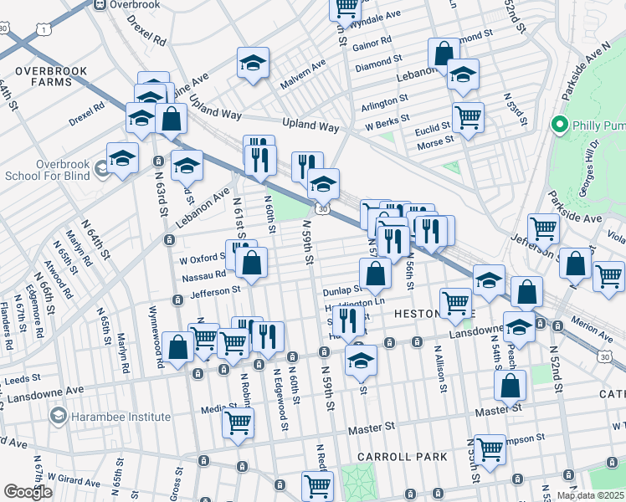Viewport: 626px width, 502px height.
Task: Click the grocery cart marker on Media St
Action: pos(238,423)
